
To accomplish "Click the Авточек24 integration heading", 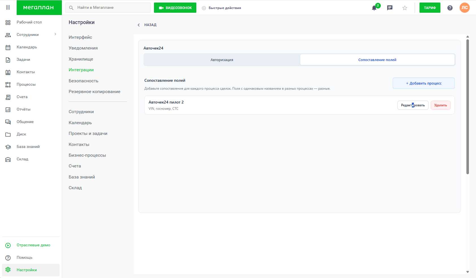I will point(153,48).
